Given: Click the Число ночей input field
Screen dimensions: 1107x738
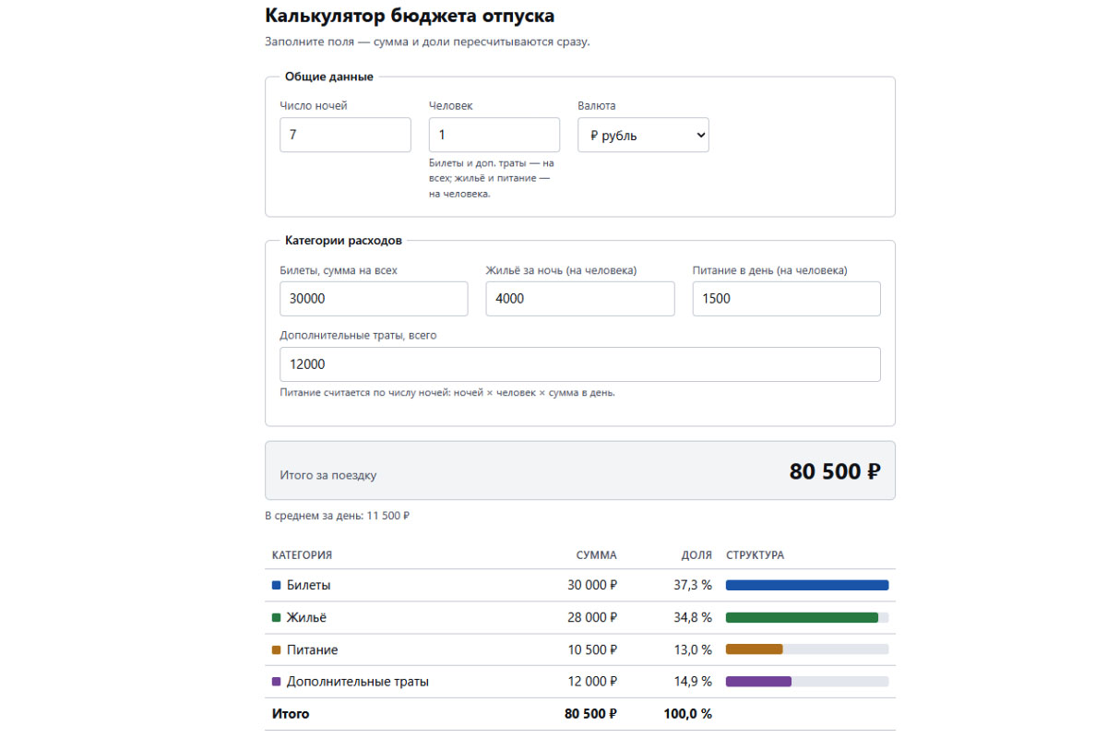Looking at the screenshot, I should click(345, 135).
